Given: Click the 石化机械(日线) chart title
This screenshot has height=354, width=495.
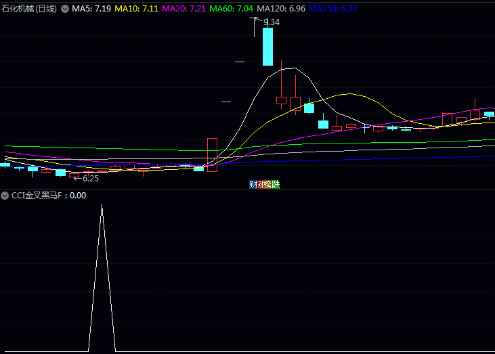Looking at the screenshot, I should 29,9.
